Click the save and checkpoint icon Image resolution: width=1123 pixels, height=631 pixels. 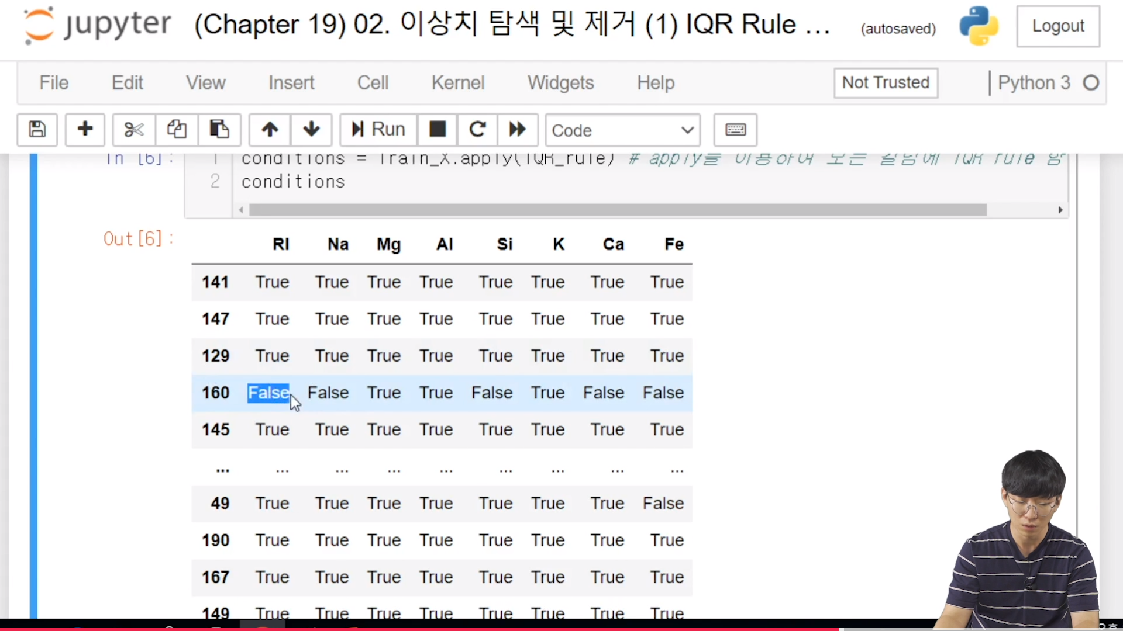pyautogui.click(x=37, y=129)
